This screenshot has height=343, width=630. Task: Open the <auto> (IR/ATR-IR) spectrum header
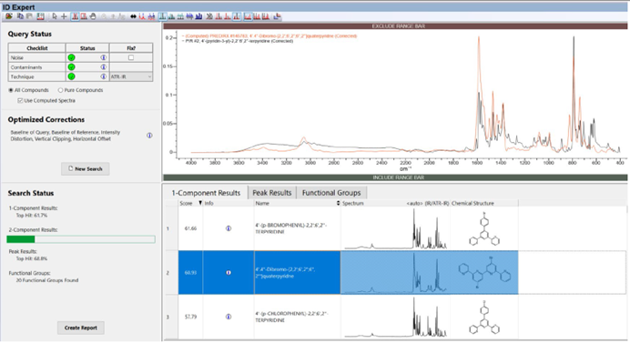(x=428, y=203)
